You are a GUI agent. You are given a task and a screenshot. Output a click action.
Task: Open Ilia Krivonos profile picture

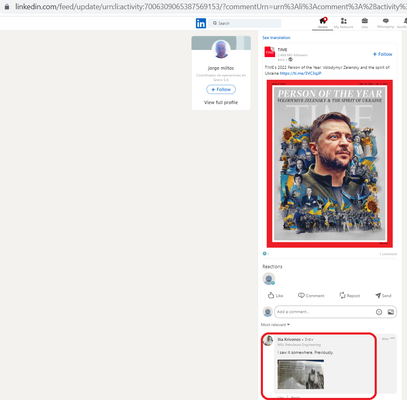(268, 340)
